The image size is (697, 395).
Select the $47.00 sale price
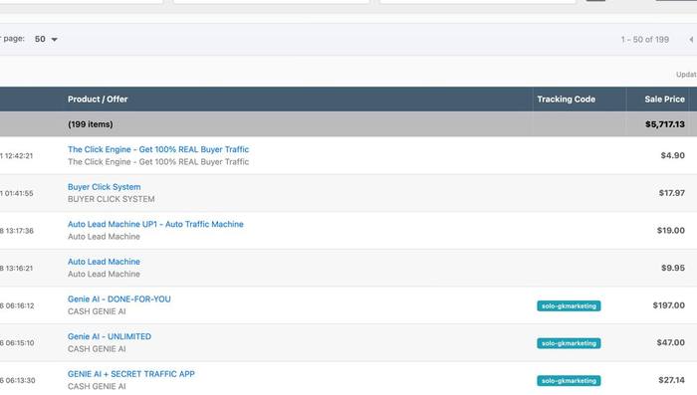click(x=671, y=342)
